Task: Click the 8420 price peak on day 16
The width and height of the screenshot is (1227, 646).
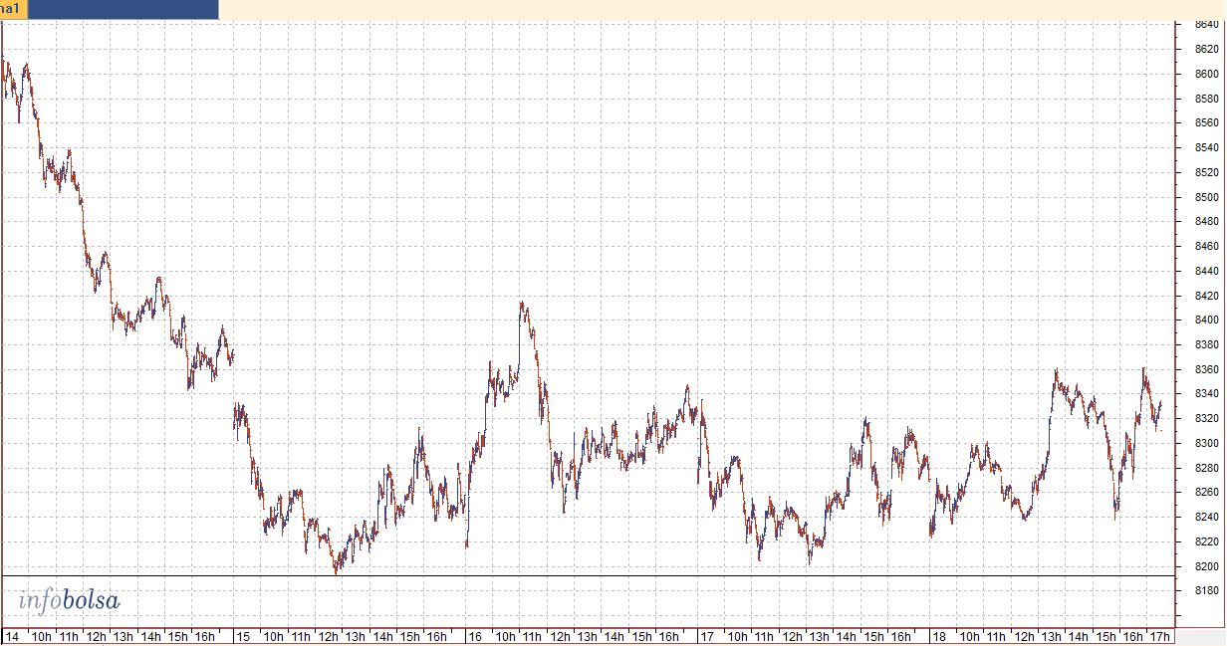Action: point(522,304)
